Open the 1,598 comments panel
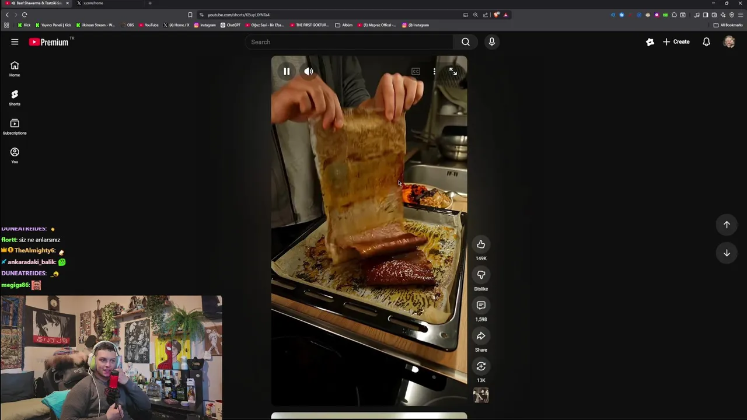Viewport: 747px width, 420px height. (x=481, y=305)
